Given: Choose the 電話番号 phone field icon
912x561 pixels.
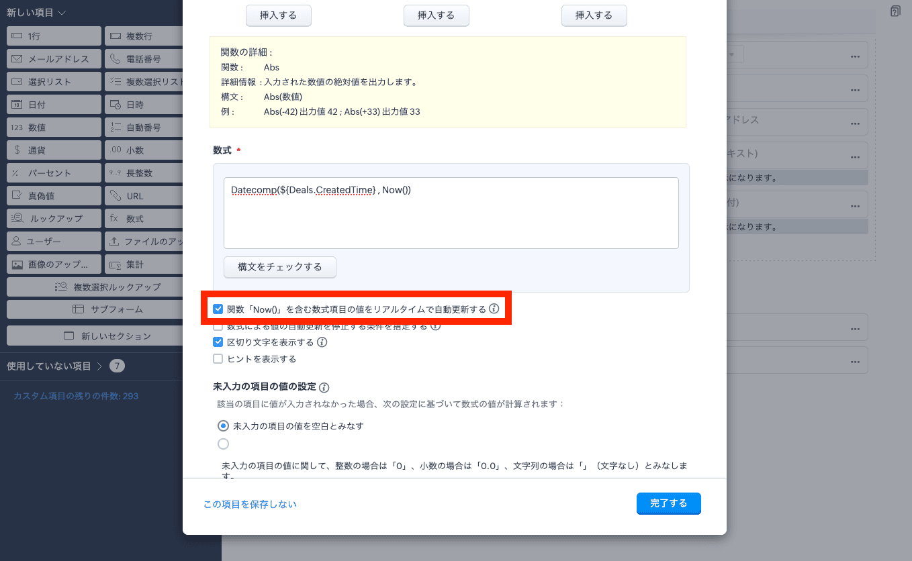Looking at the screenshot, I should pos(115,59).
